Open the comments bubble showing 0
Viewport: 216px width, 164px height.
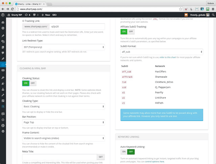(36, 15)
